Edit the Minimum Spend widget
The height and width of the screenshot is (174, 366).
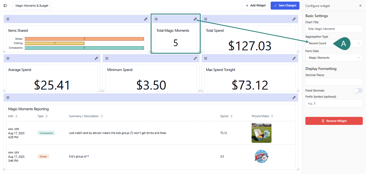point(195,58)
